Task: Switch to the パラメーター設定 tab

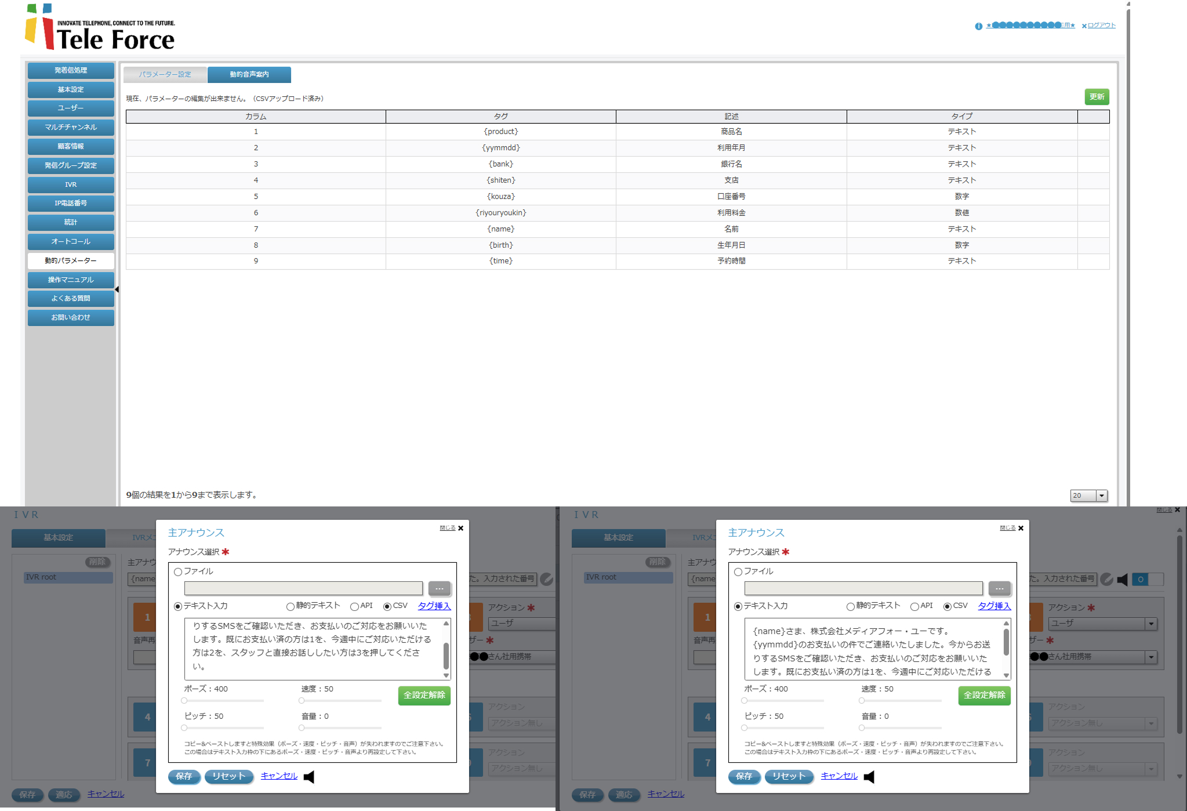Action: pyautogui.click(x=165, y=75)
